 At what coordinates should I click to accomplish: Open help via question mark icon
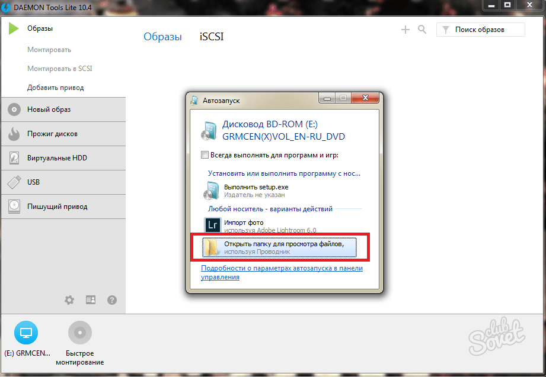click(112, 300)
